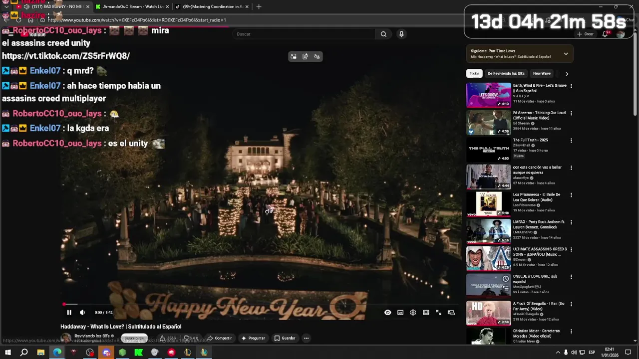Open Windows taskbar search
639x359 pixels.
click(x=24, y=353)
